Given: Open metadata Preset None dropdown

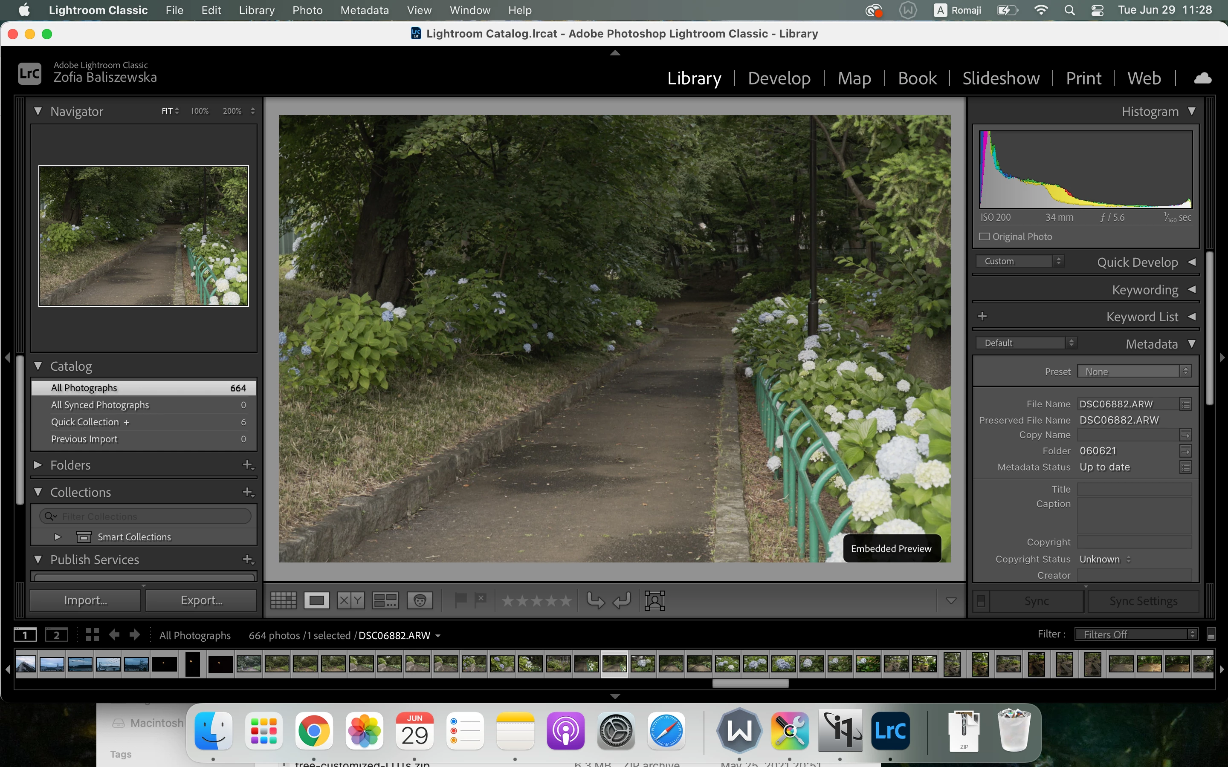Looking at the screenshot, I should click(1134, 371).
